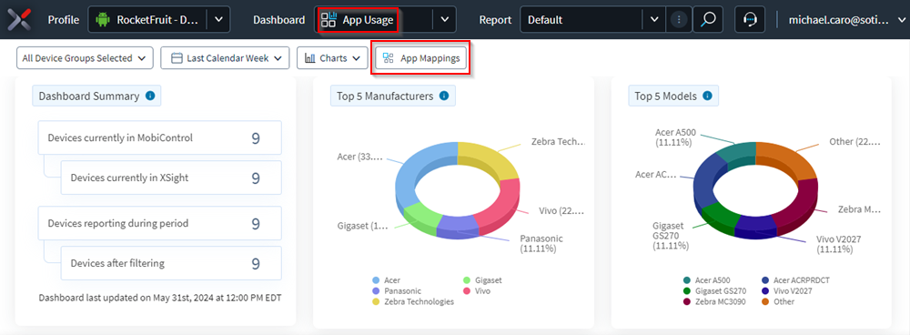Screen dimensions: 910x335
Task: Click the Dashboard Summary heading
Action: (x=89, y=96)
